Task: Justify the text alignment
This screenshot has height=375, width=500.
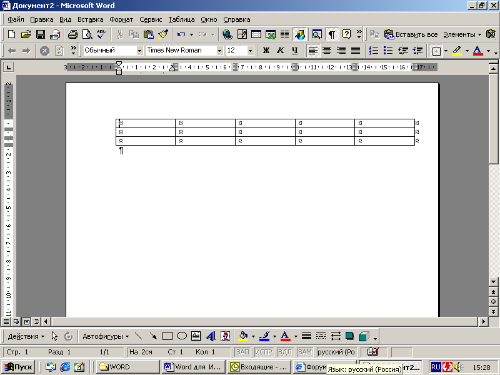Action: pos(356,51)
